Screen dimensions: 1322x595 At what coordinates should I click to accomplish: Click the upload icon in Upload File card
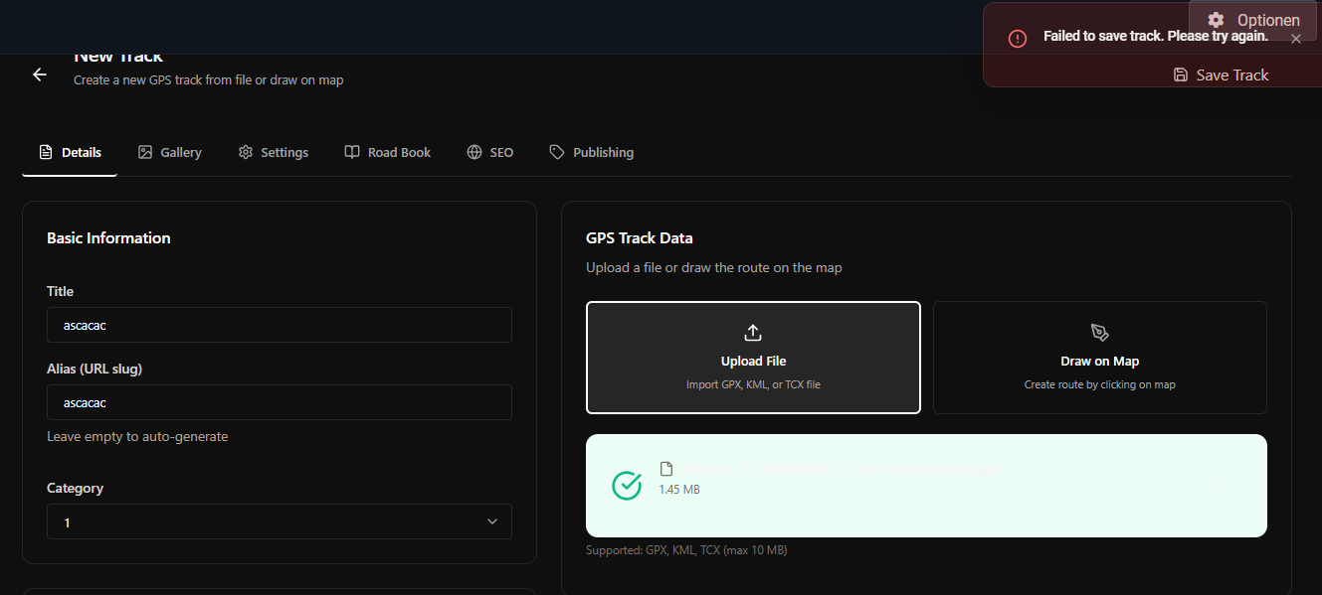coord(753,333)
